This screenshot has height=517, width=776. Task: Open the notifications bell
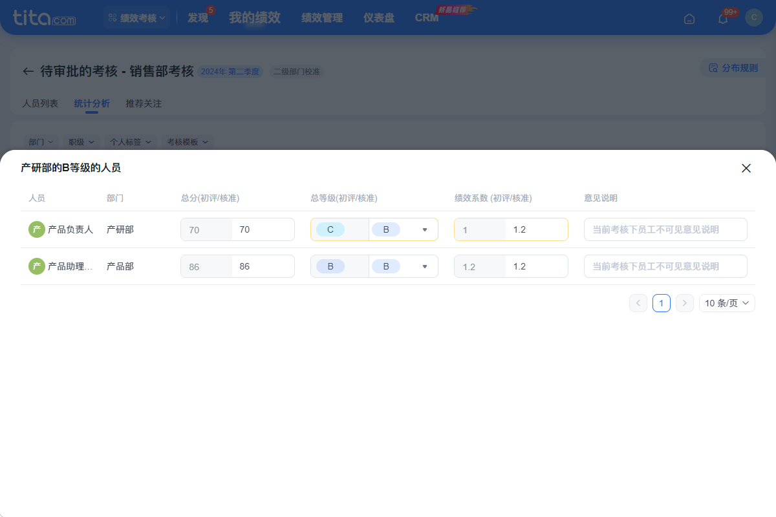723,18
